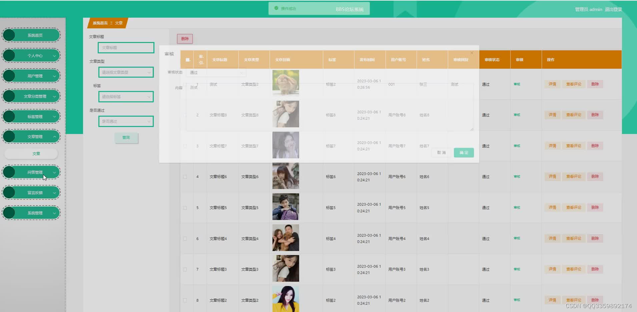Click the dark circle icon beside 文章分类管理
Screen dimensions: 637x312
pos(9,96)
